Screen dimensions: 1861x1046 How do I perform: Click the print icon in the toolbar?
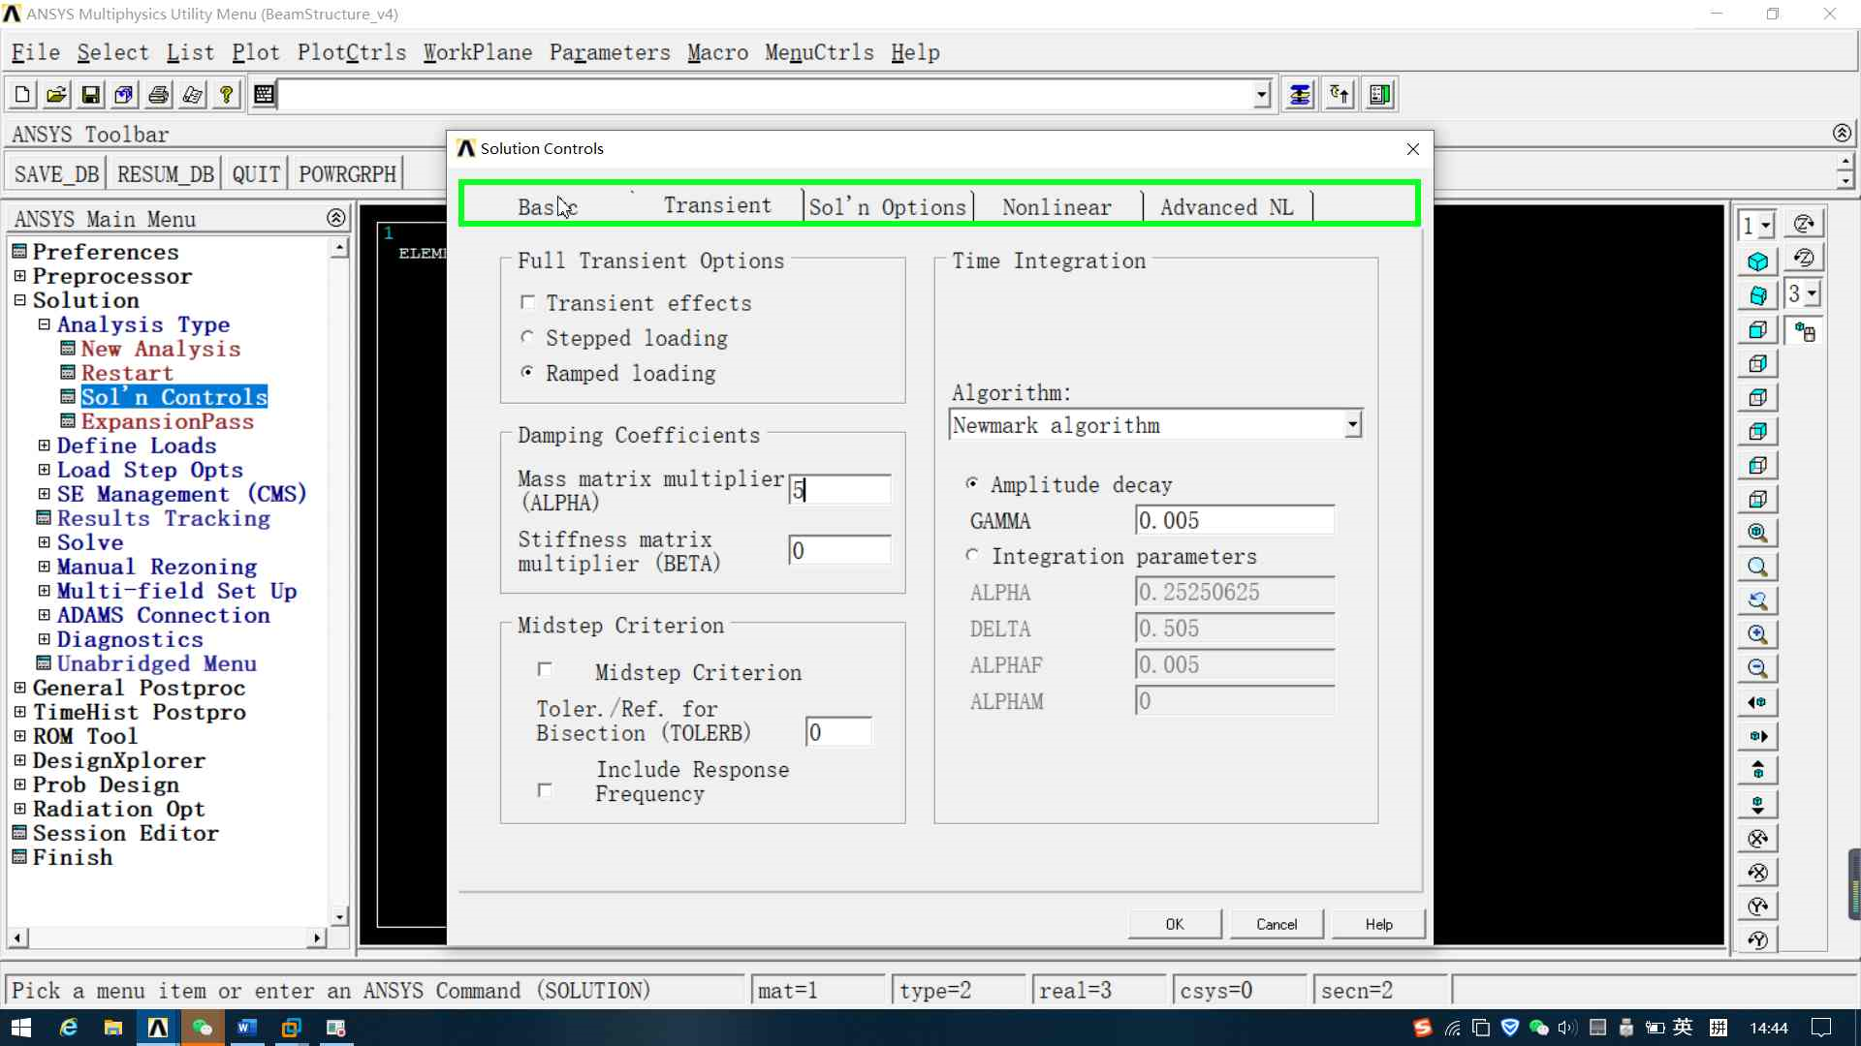click(159, 95)
